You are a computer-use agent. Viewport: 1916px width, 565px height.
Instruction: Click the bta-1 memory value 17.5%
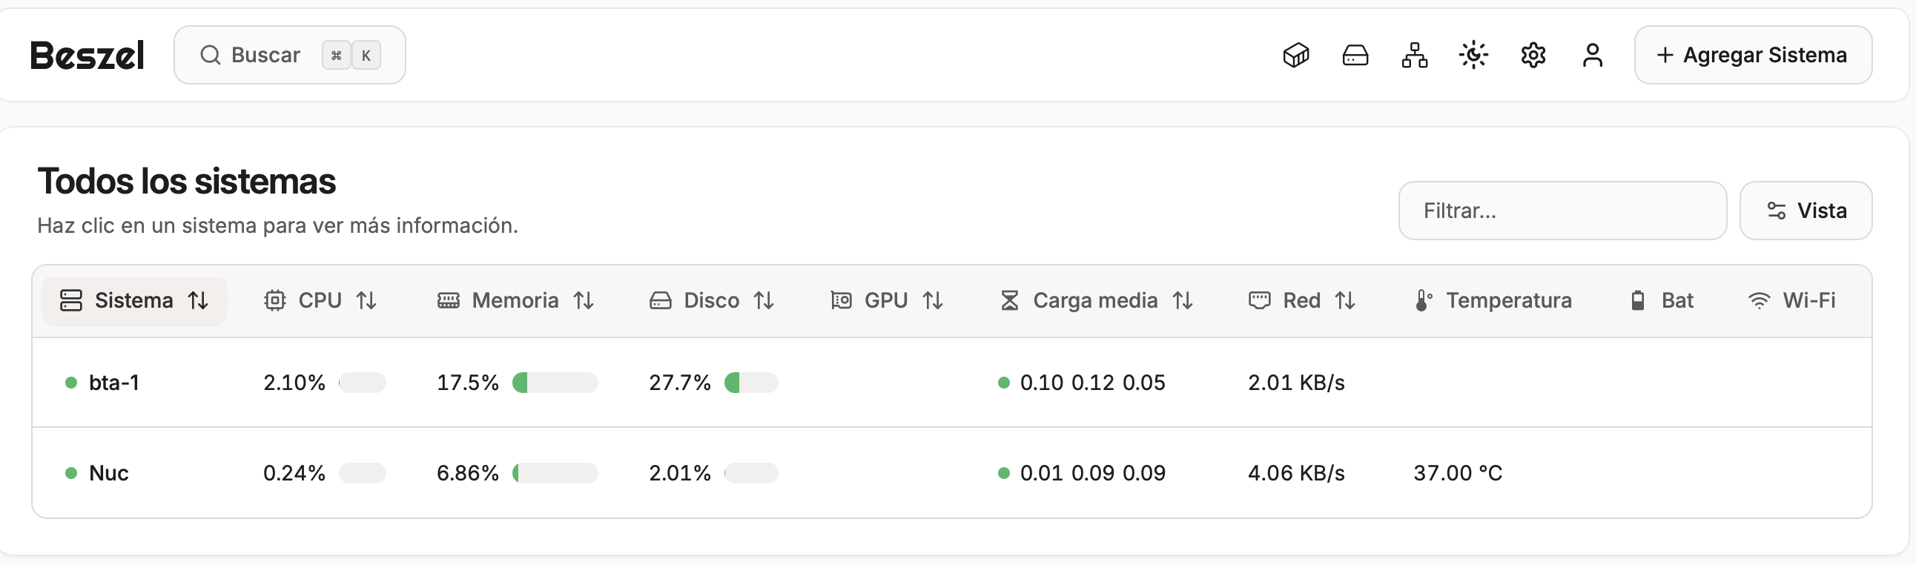(467, 383)
